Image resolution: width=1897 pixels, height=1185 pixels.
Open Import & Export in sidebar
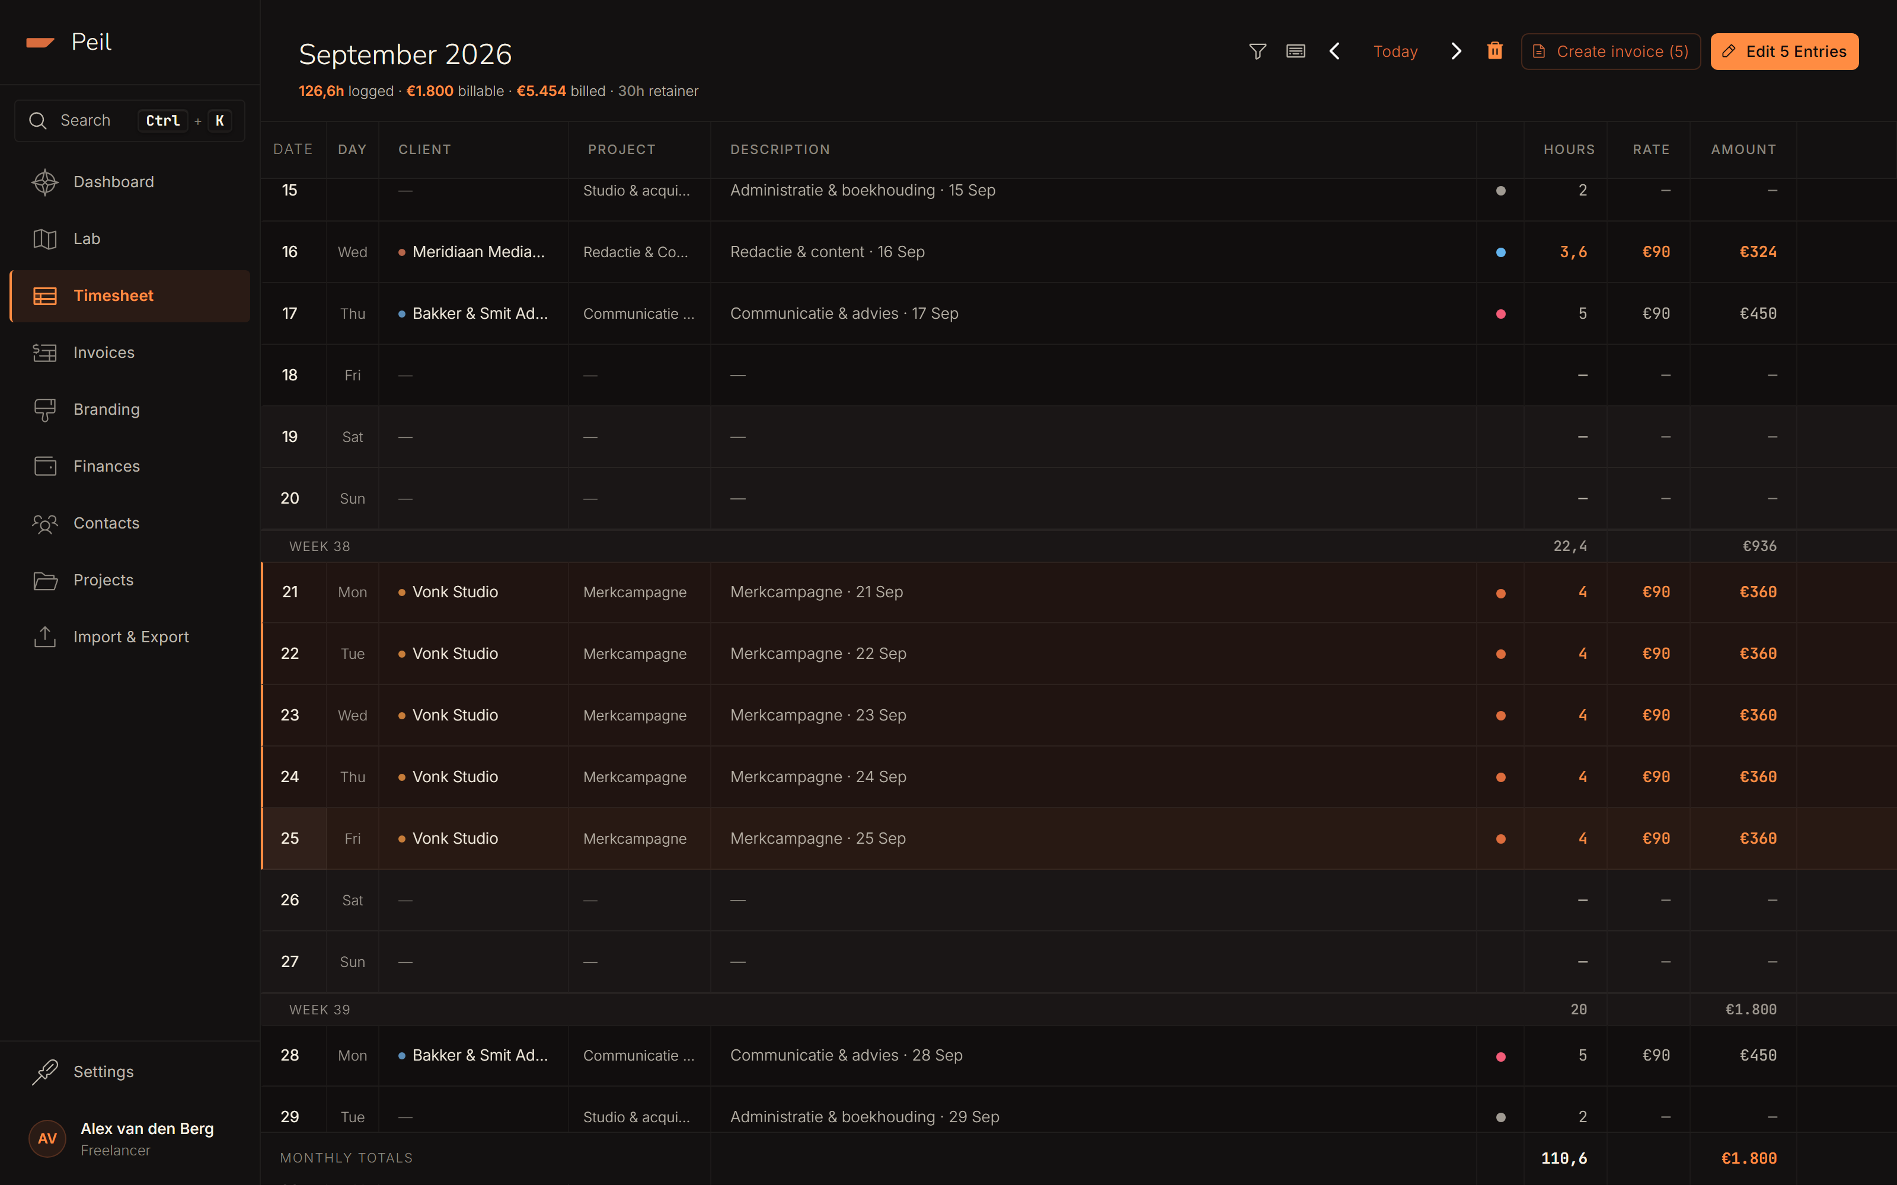pos(129,636)
